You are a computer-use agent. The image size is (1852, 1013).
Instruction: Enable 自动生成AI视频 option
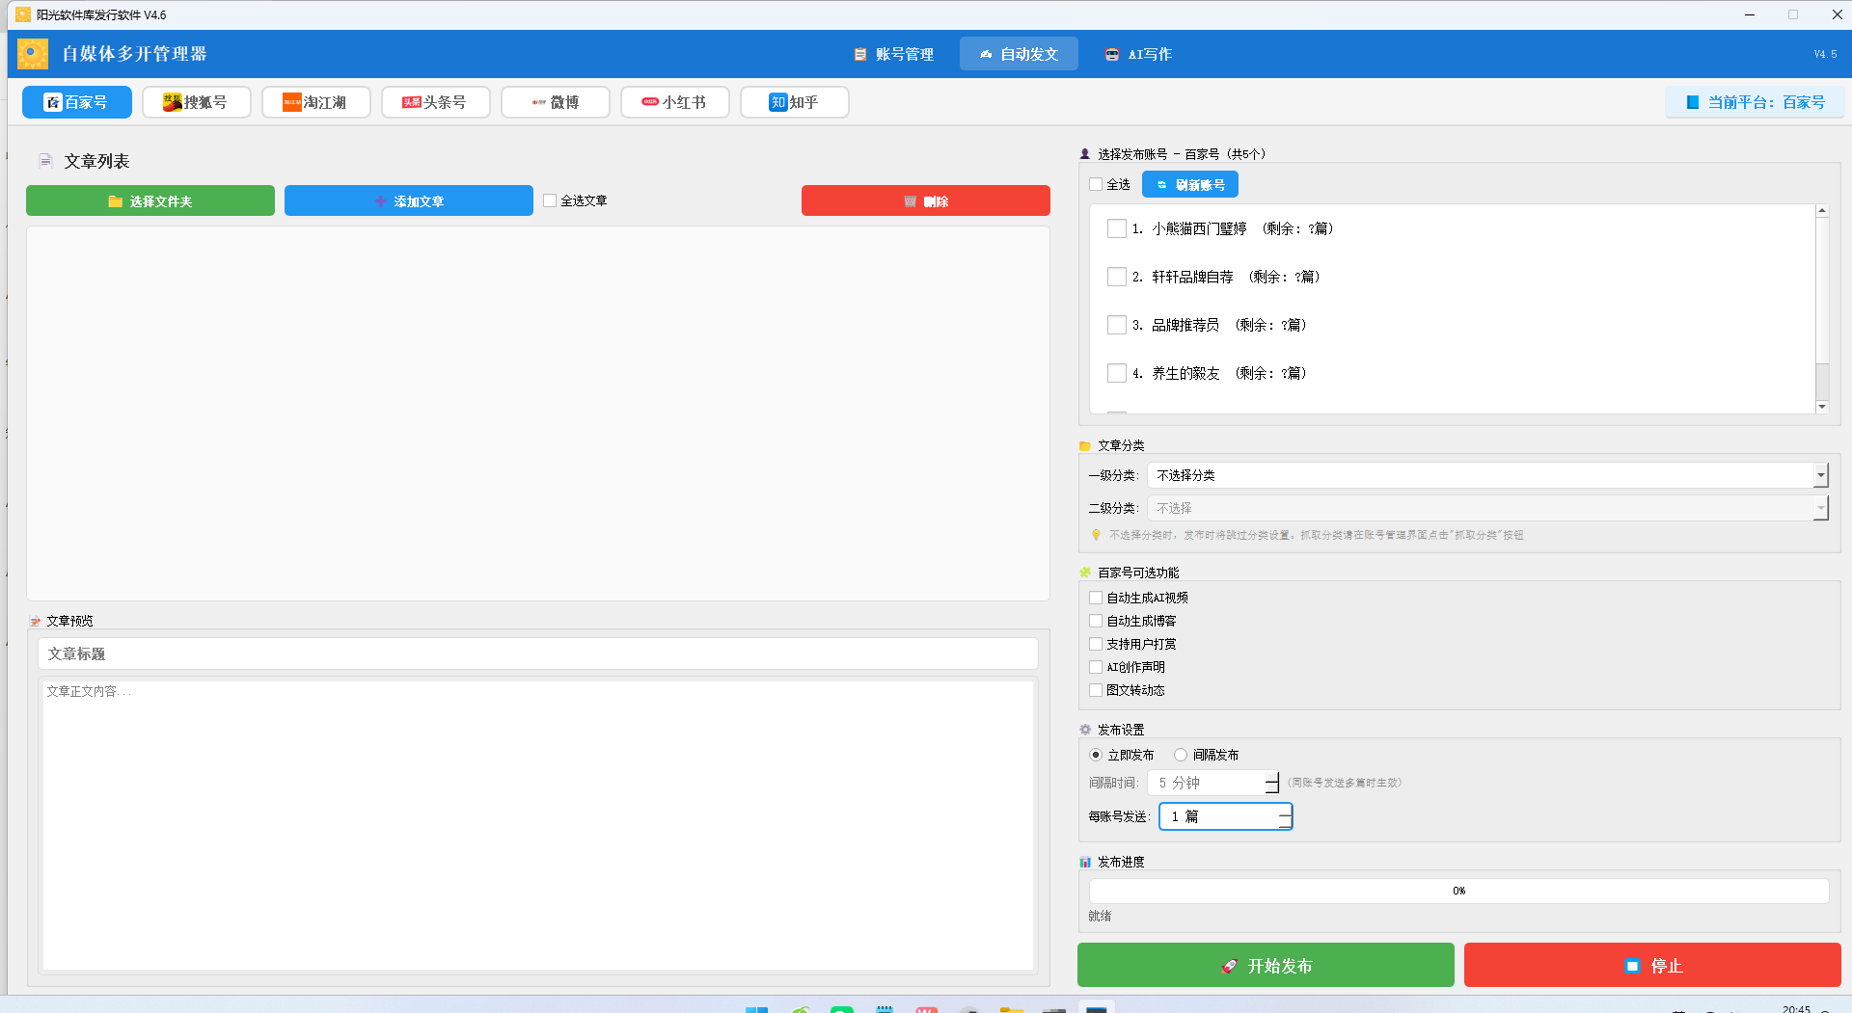coord(1096,598)
